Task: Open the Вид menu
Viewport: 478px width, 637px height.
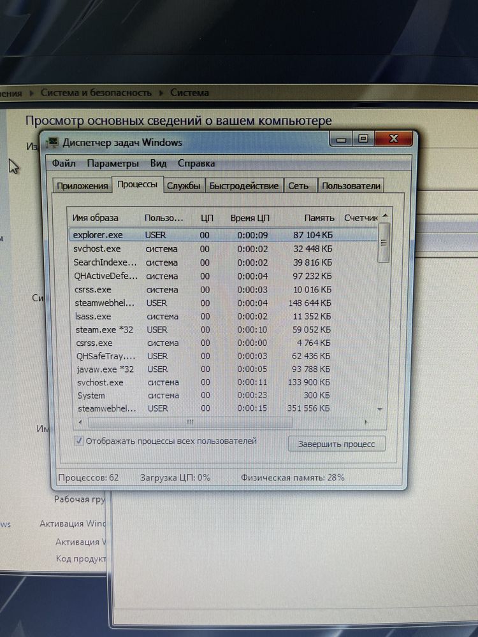Action: pyautogui.click(x=158, y=164)
